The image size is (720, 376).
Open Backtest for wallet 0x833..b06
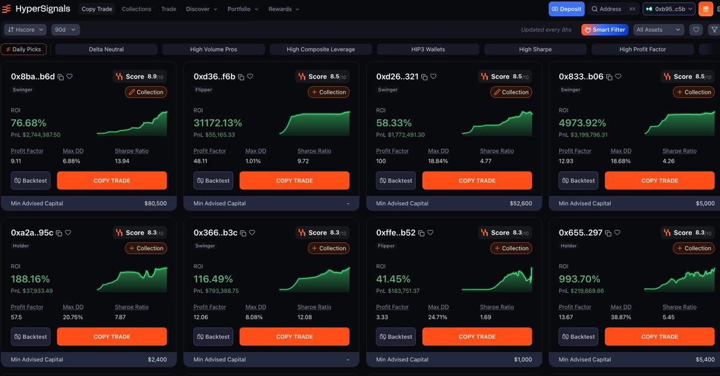[x=578, y=181]
